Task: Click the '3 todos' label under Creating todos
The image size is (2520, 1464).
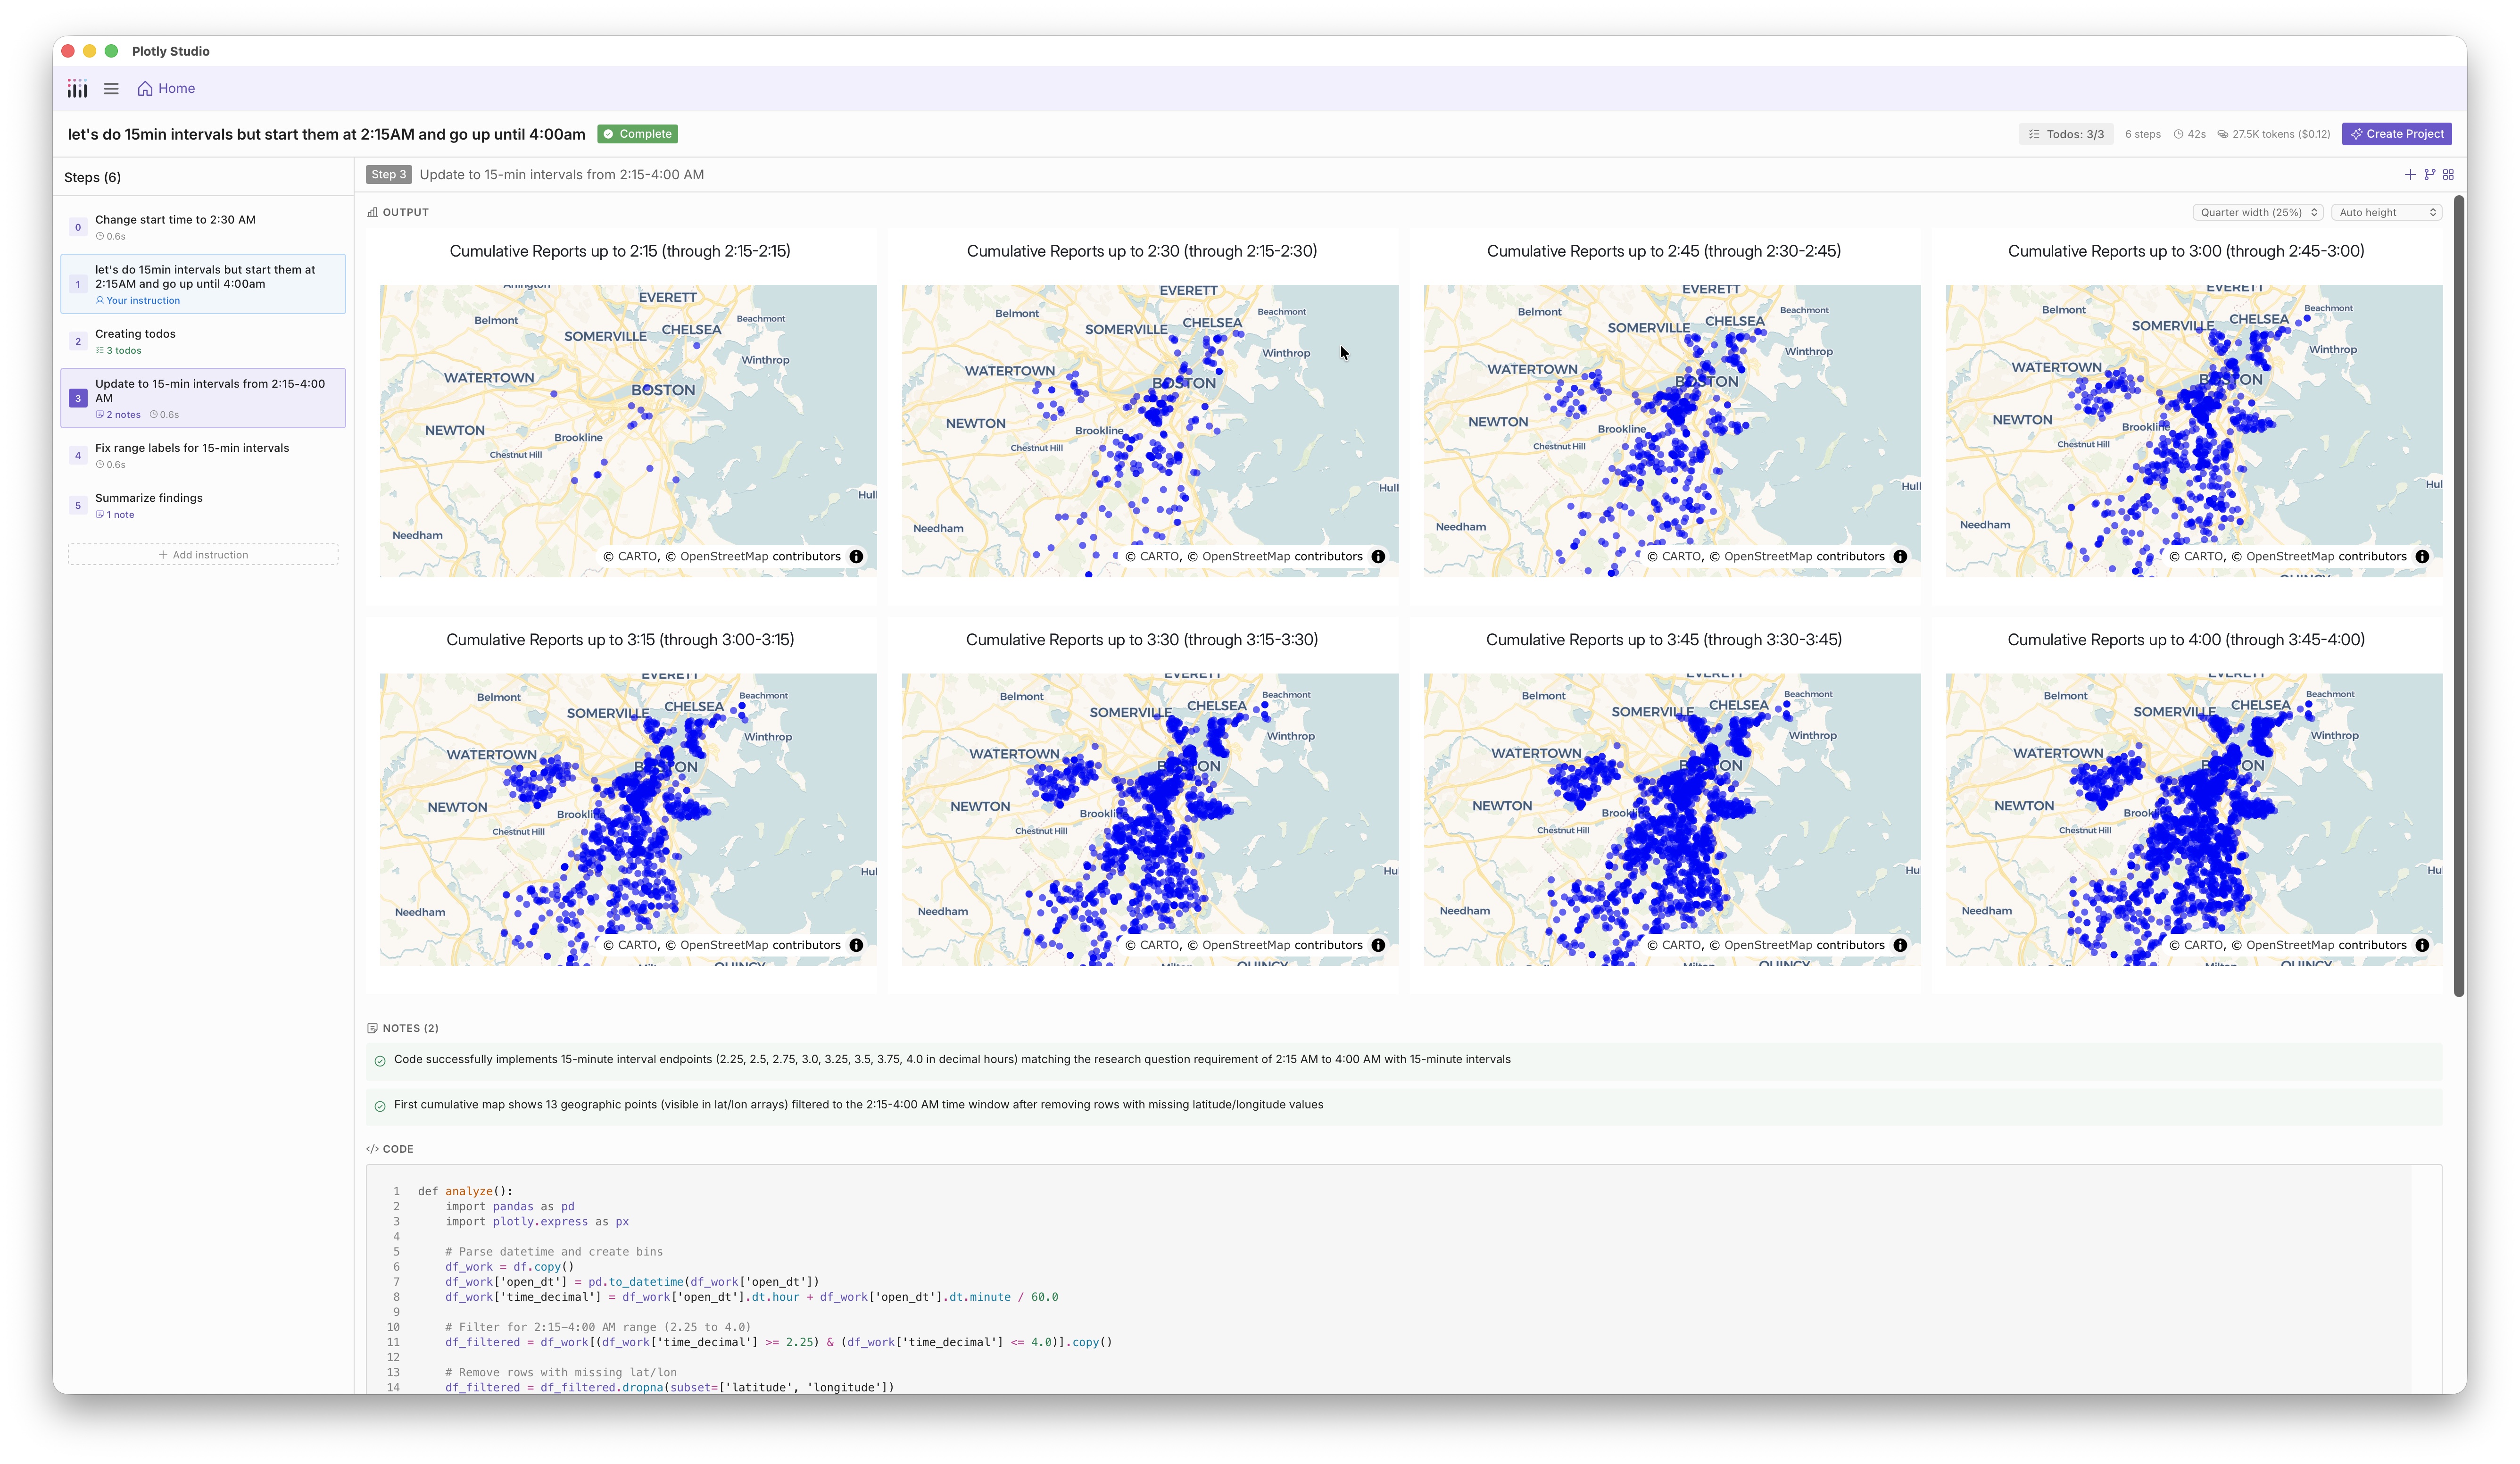Action: pyautogui.click(x=119, y=351)
